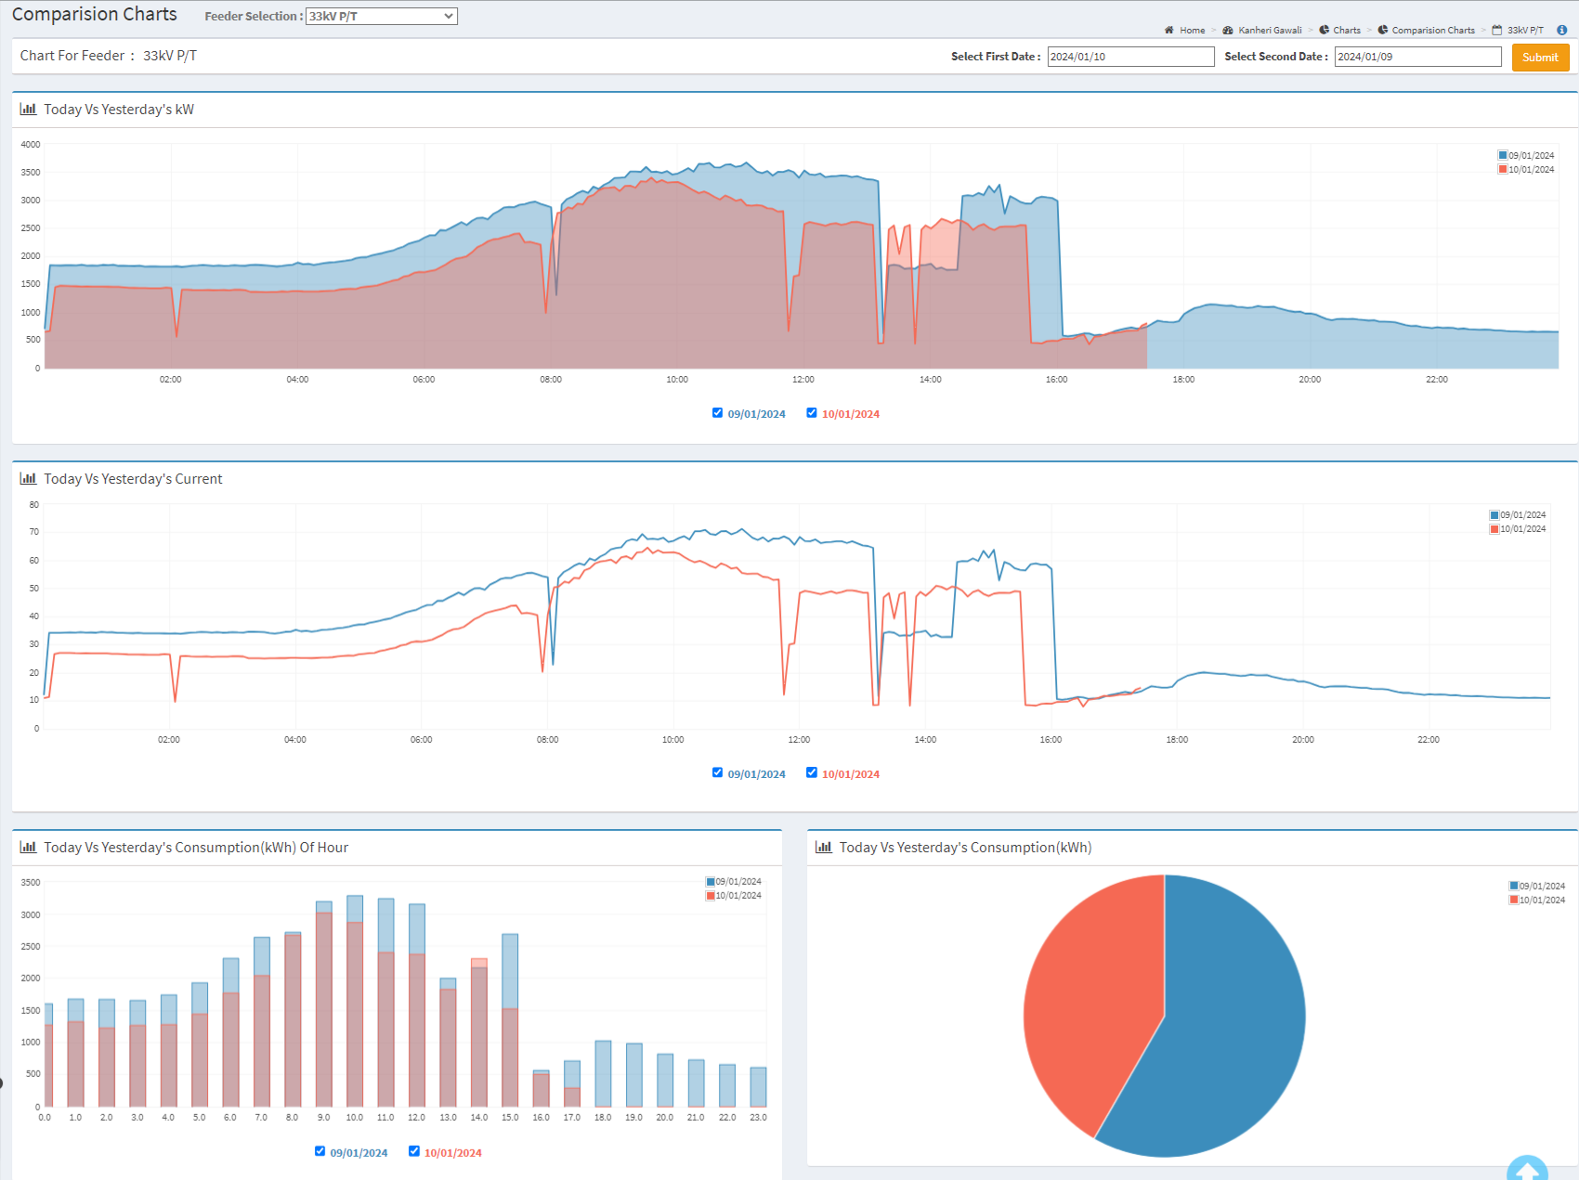Click the 'Select First Date :' label
This screenshot has height=1180, width=1579.
pos(996,57)
